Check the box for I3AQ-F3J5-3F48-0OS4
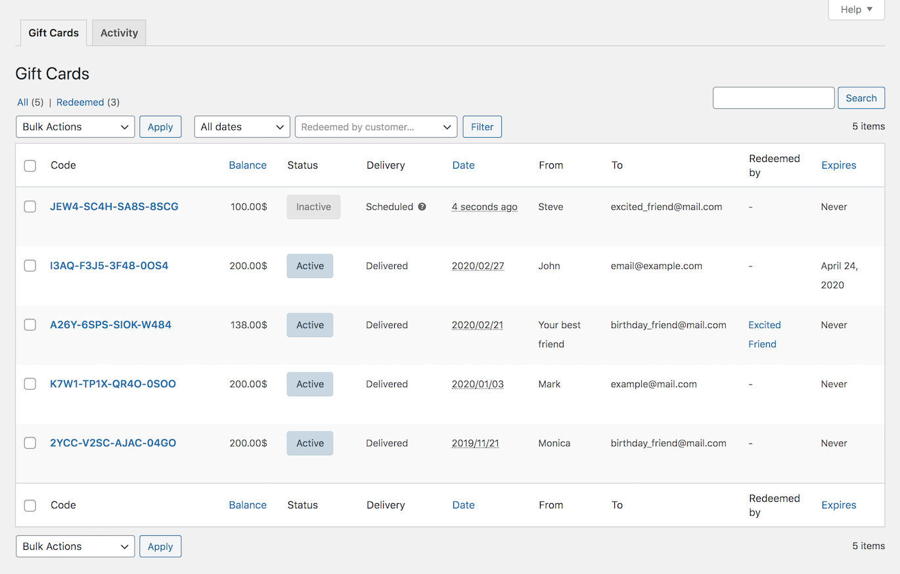The image size is (900, 574). coord(30,266)
